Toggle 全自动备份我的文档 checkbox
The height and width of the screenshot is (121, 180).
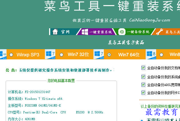click(143, 68)
